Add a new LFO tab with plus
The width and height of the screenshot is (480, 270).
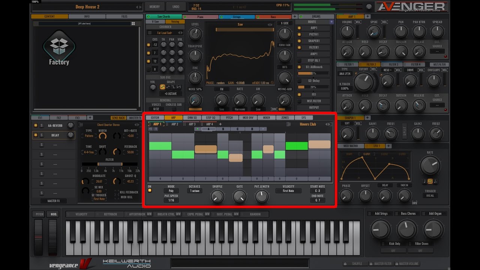coord(388,146)
